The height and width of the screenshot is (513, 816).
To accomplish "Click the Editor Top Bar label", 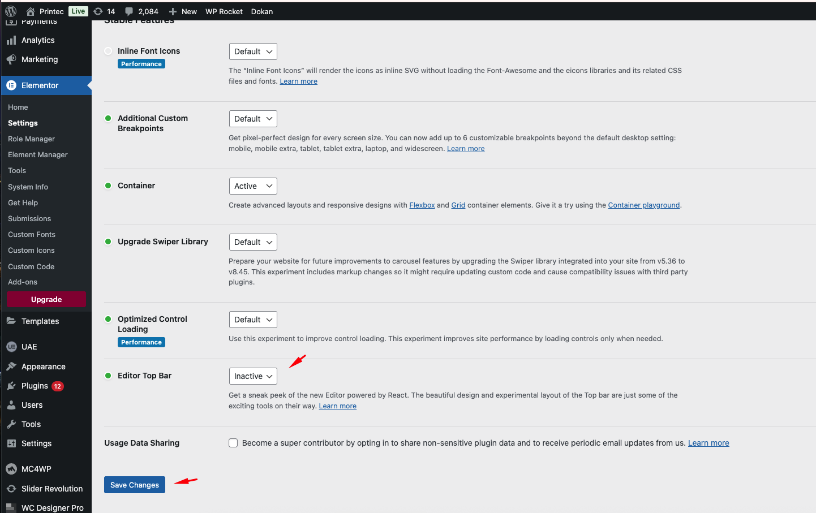I will (144, 376).
